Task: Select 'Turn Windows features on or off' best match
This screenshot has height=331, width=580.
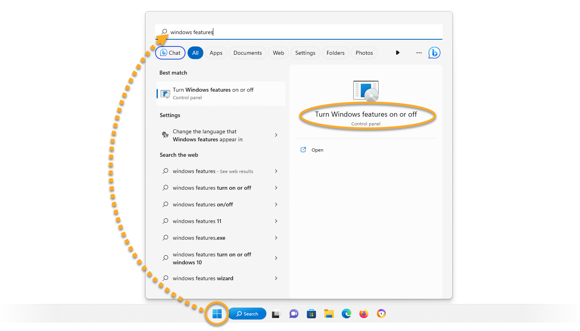Action: (221, 94)
